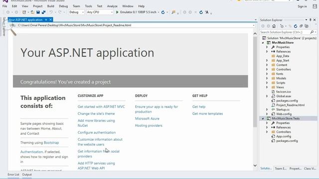The width and height of the screenshot is (319, 179).
Task: Save the current file with the disk icon
Action: [x=38, y=12]
